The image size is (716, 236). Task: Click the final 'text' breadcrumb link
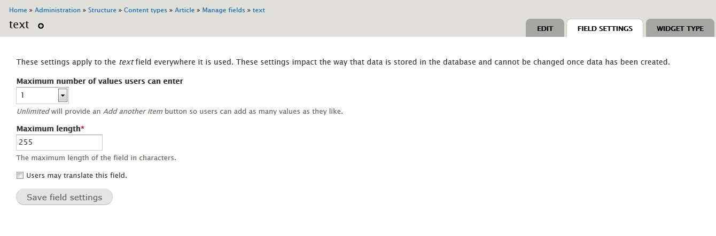259,10
